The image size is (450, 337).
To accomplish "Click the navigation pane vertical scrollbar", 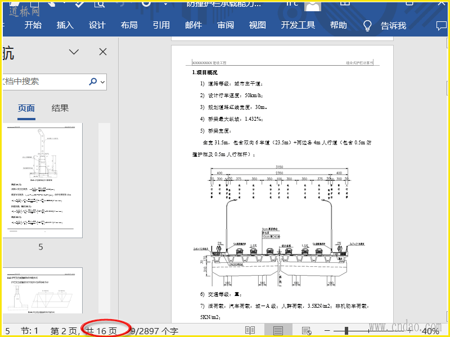I will click(104, 218).
